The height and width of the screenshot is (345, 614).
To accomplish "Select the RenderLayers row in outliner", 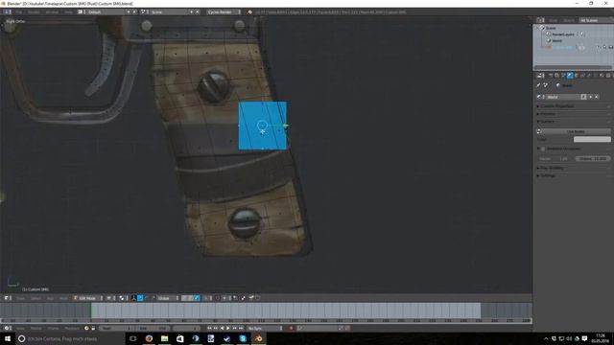I will pyautogui.click(x=563, y=34).
